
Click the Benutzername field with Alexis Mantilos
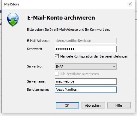(x=86, y=89)
